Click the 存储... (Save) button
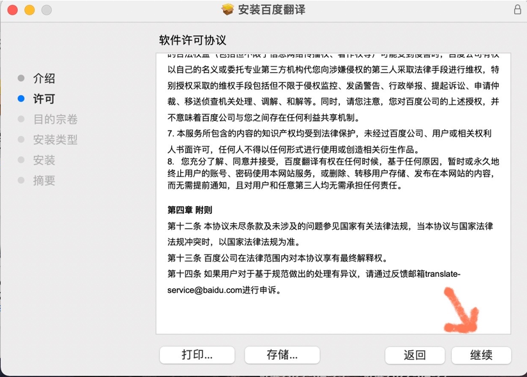 [x=282, y=355]
